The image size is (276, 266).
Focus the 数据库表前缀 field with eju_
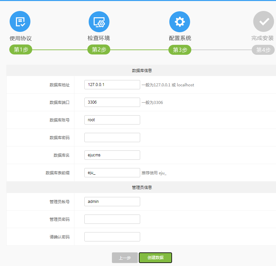112,173
